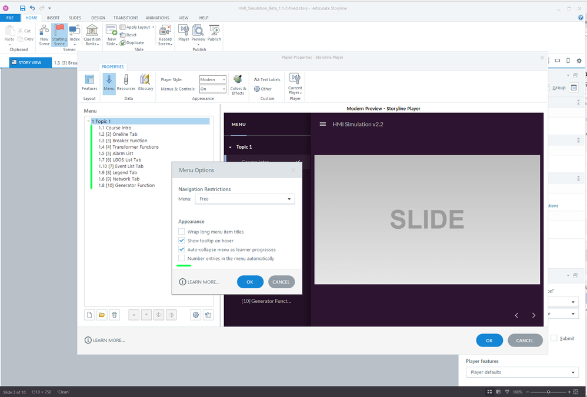
Task: Click the delete heading trash icon
Action: [x=115, y=315]
